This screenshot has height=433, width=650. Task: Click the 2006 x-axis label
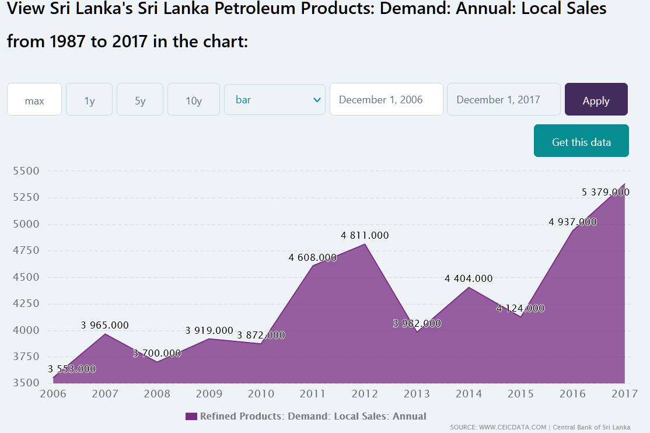(53, 394)
